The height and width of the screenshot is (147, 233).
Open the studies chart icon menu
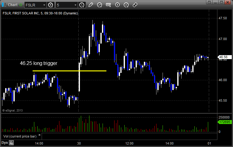pos(100,5)
